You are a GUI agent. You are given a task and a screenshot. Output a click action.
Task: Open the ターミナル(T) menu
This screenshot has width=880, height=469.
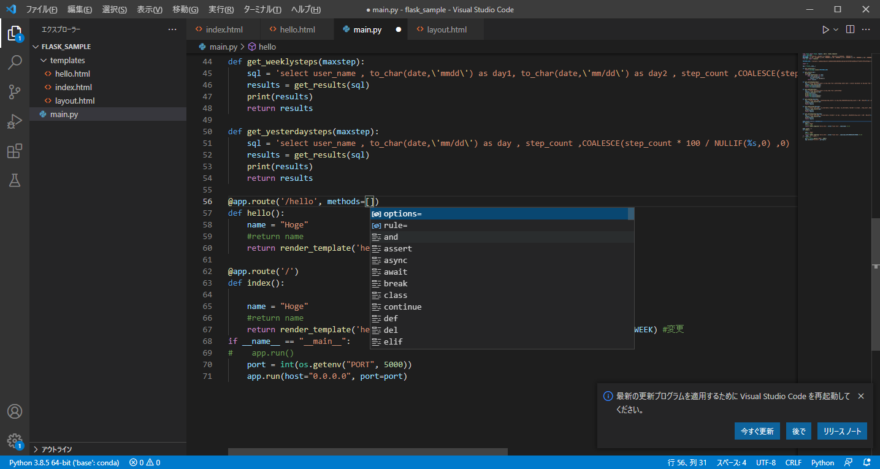[x=262, y=10]
